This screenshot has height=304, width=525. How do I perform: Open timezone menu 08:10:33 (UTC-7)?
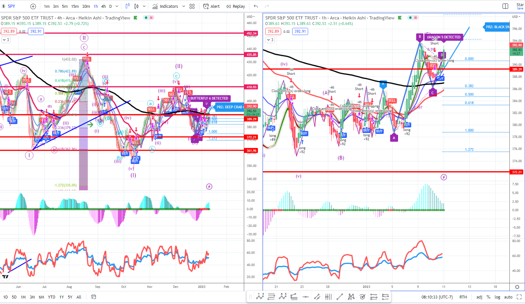click(437, 297)
